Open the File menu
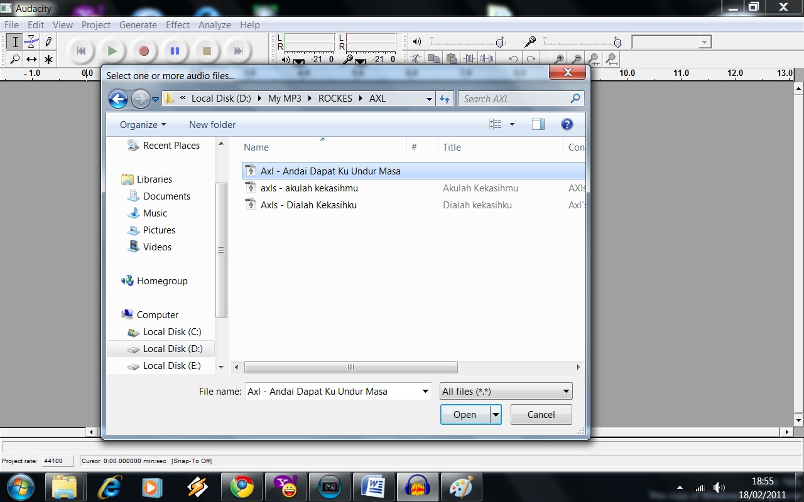Screen dimensions: 804x502 tap(11, 25)
